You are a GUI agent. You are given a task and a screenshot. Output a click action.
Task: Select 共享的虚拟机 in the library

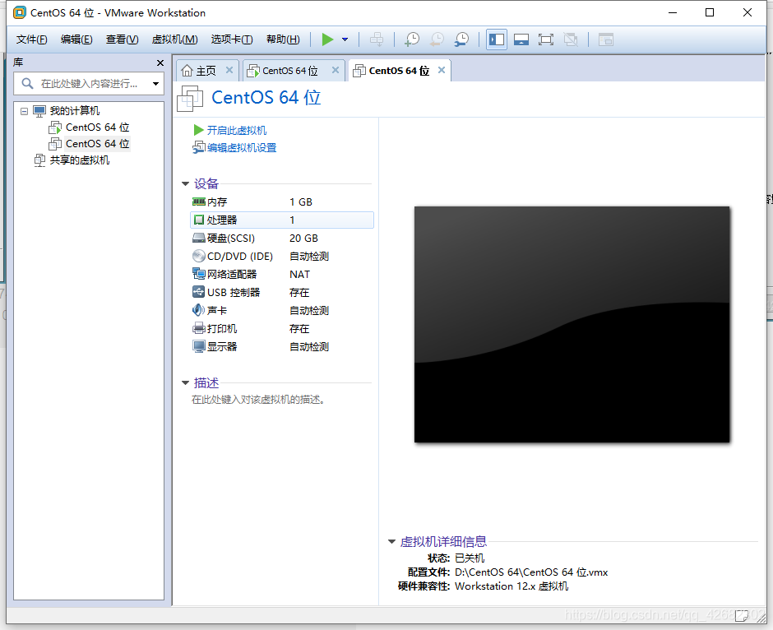pyautogui.click(x=80, y=160)
